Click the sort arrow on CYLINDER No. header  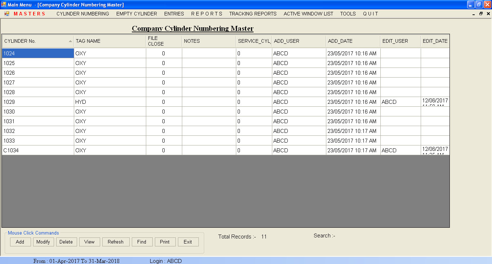71,41
